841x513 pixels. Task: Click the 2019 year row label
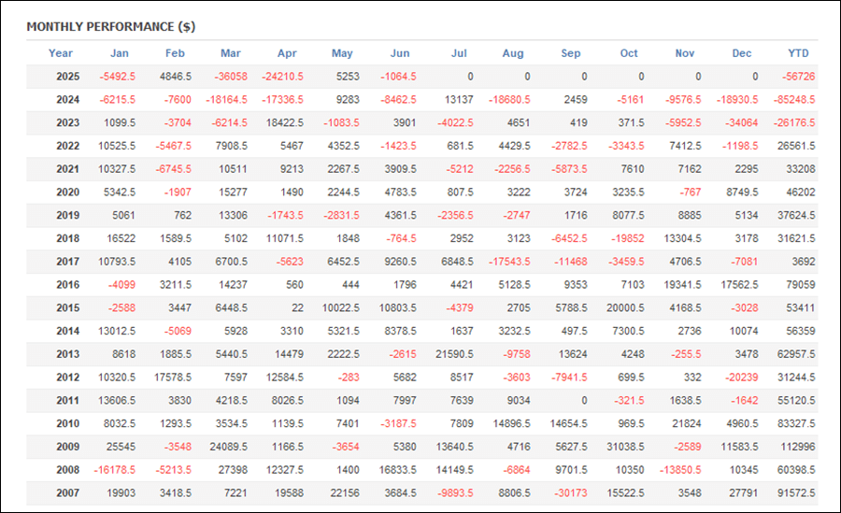(x=67, y=215)
